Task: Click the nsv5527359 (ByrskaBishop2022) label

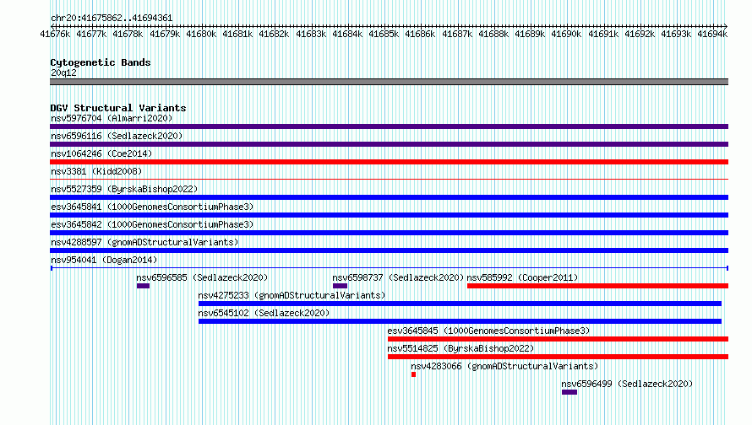Action: pyautogui.click(x=124, y=189)
